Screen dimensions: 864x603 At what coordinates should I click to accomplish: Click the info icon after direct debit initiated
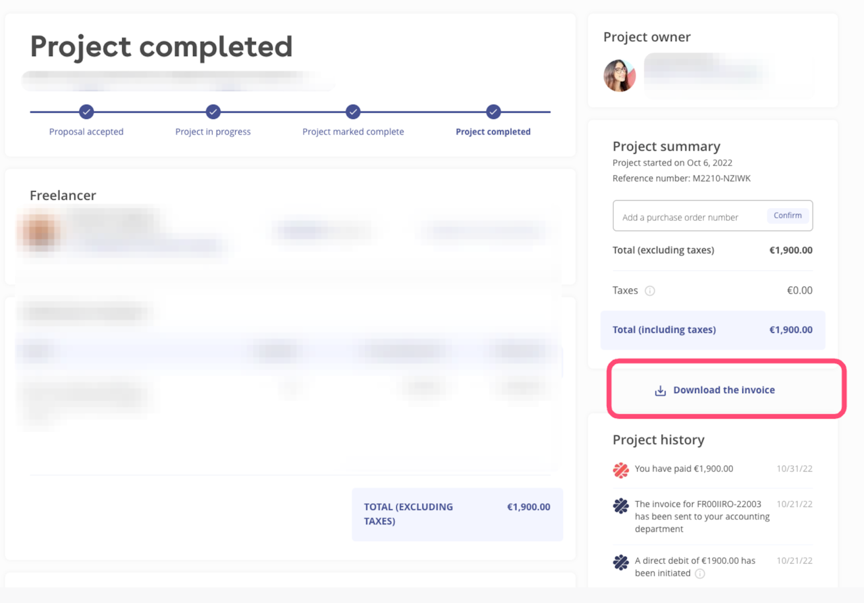(x=700, y=574)
